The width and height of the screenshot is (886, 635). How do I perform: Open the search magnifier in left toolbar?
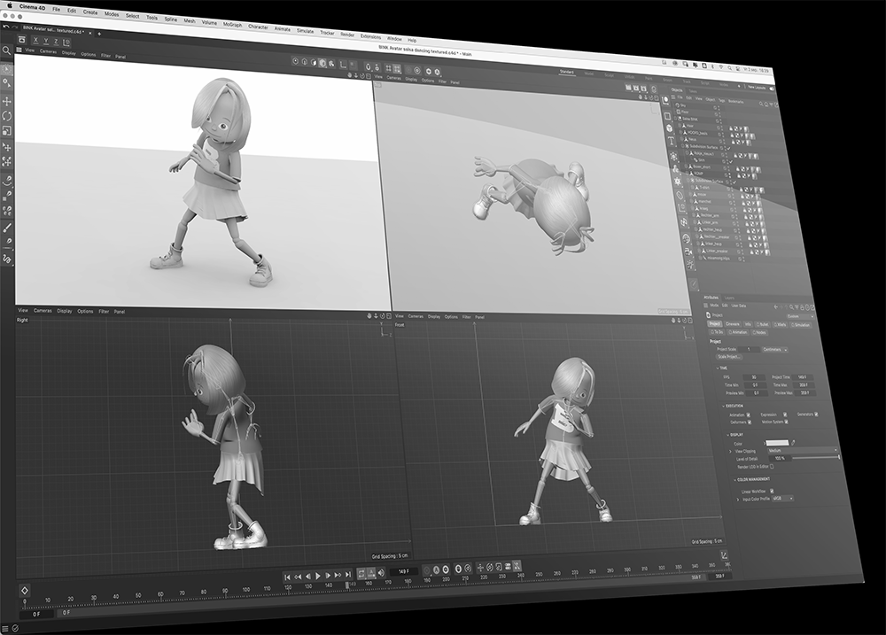[x=6, y=50]
